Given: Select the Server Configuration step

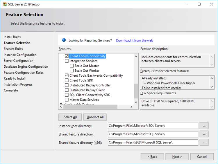Looking at the screenshot, I should click(x=19, y=61).
